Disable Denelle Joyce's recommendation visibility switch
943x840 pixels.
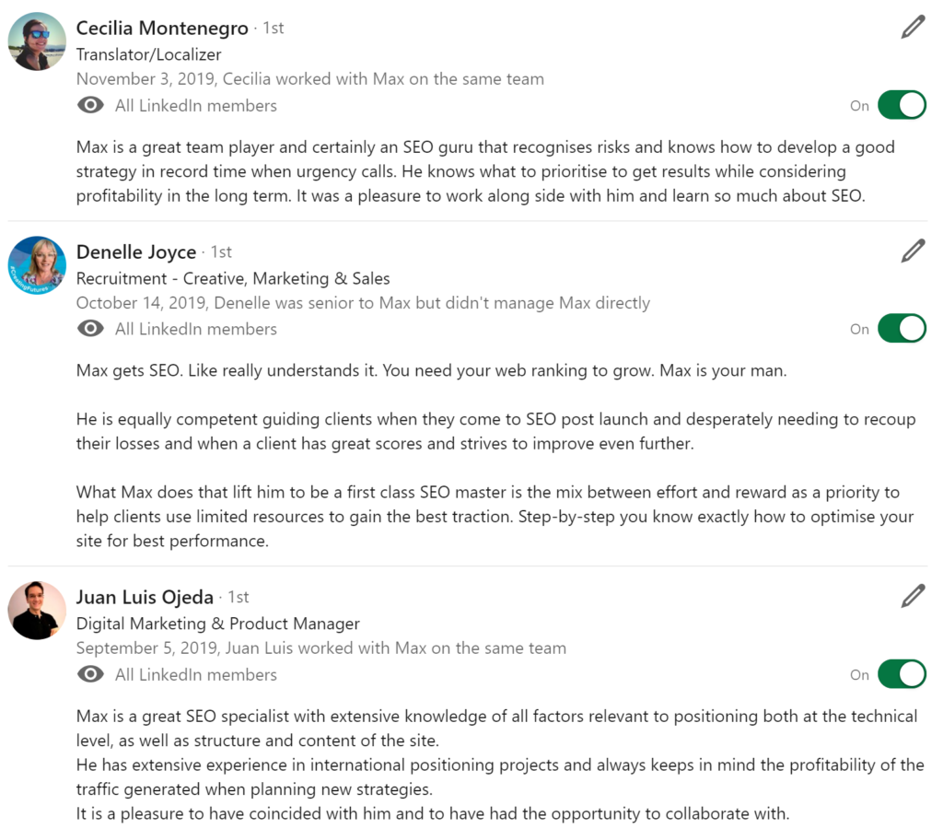pos(902,328)
